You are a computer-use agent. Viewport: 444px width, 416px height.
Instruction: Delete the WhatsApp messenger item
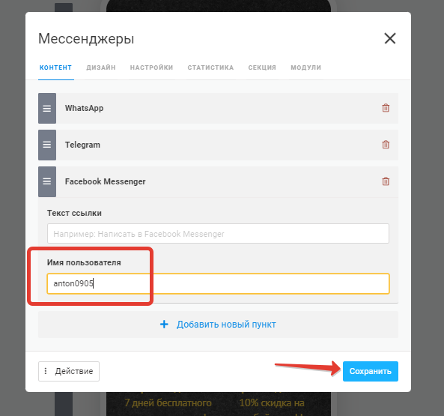tap(386, 108)
